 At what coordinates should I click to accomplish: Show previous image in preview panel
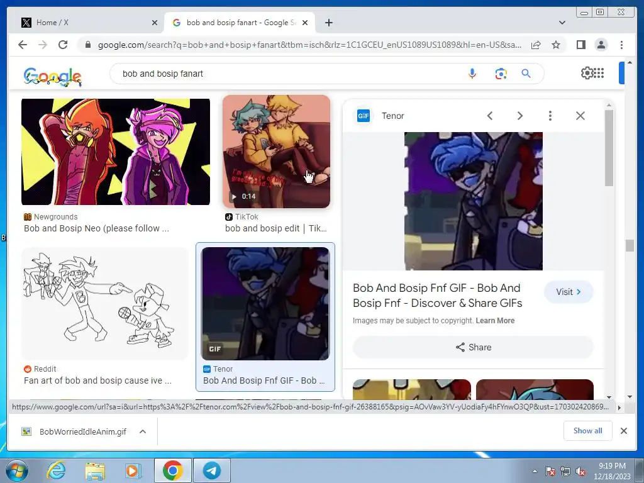pyautogui.click(x=489, y=116)
